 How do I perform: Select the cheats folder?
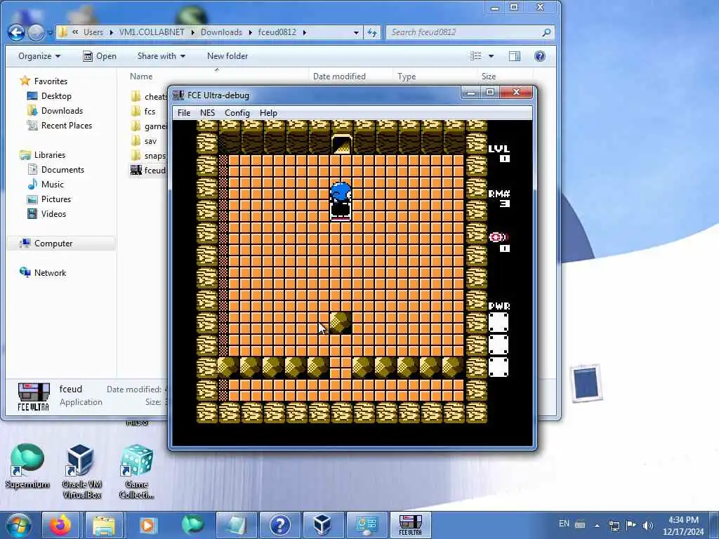tap(149, 97)
